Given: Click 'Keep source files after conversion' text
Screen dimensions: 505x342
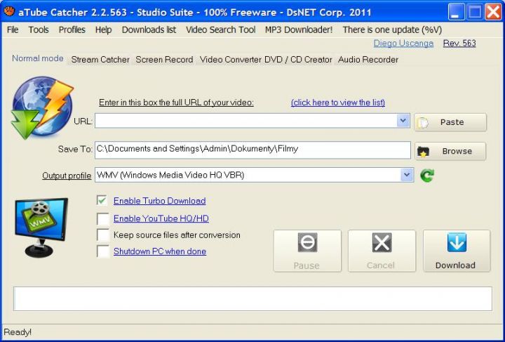Looking at the screenshot, I should click(x=177, y=235).
